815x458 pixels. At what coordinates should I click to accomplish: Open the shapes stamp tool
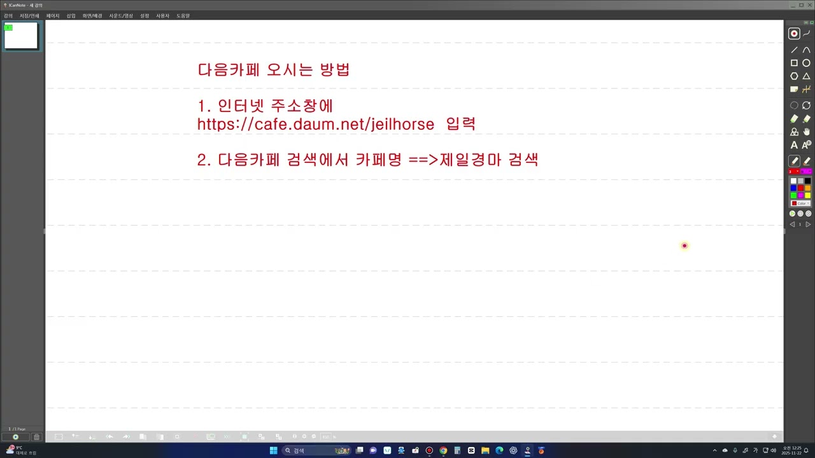[x=794, y=132]
